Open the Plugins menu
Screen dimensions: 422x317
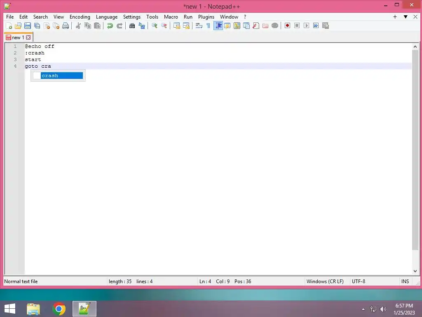[x=206, y=17]
